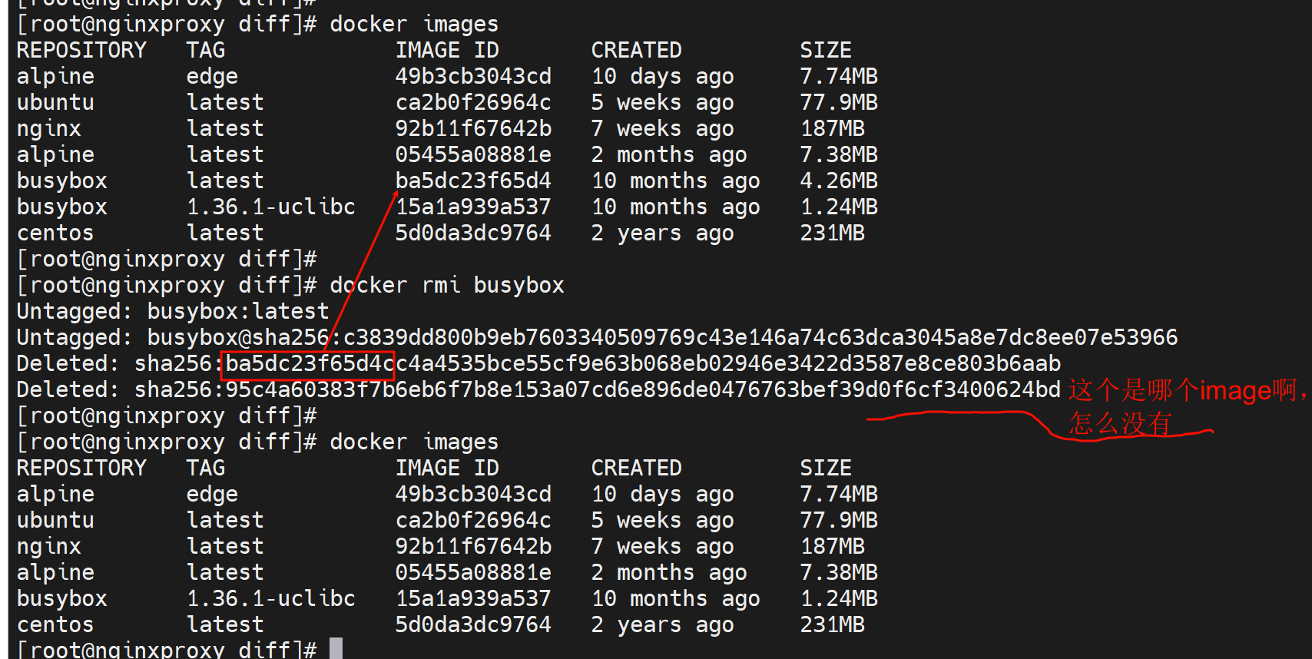Click the '10 months ago' value in busybox latest row

tap(675, 181)
